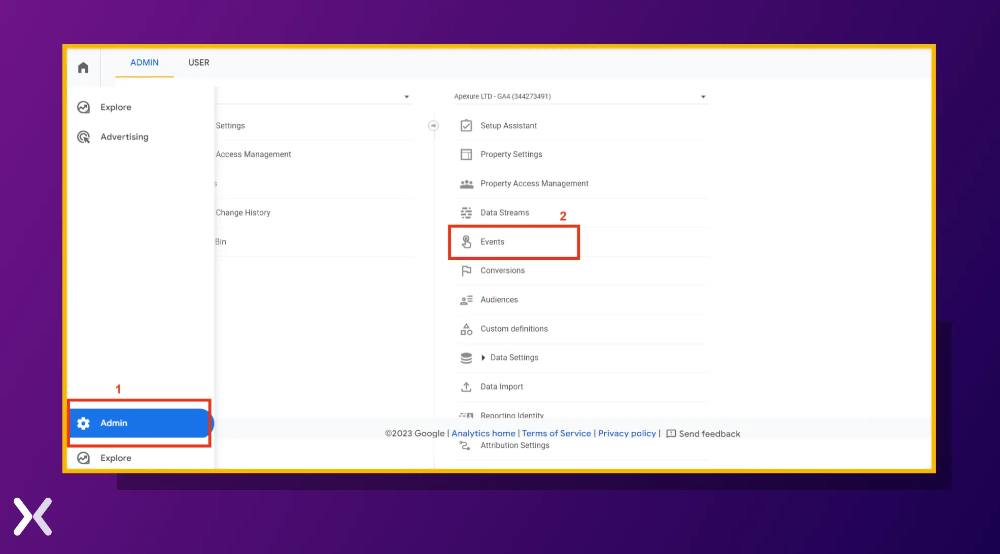Switch to the ADMIN tab

point(144,62)
